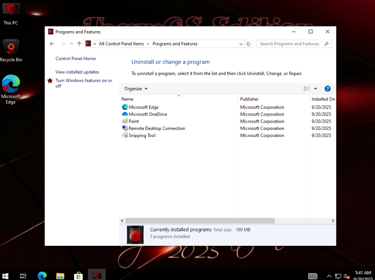375x280 pixels.
Task: Click the install date of Snipping Tool
Action: point(321,135)
